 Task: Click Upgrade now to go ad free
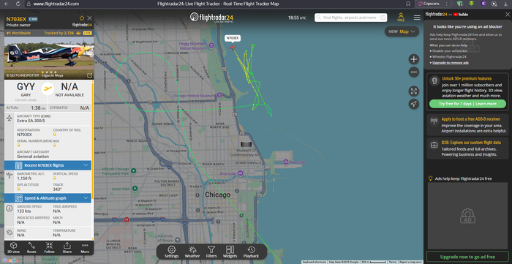tap(467, 257)
